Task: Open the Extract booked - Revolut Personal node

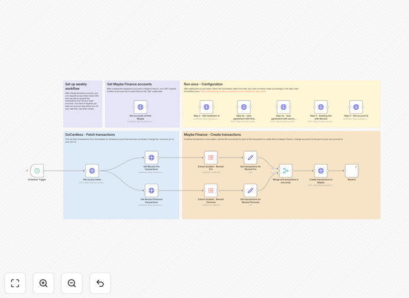Action: [211, 191]
